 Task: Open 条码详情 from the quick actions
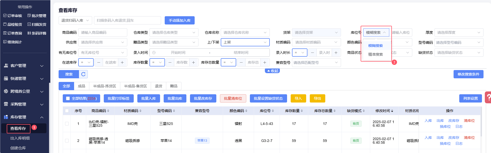pyautogui.click(x=37, y=33)
